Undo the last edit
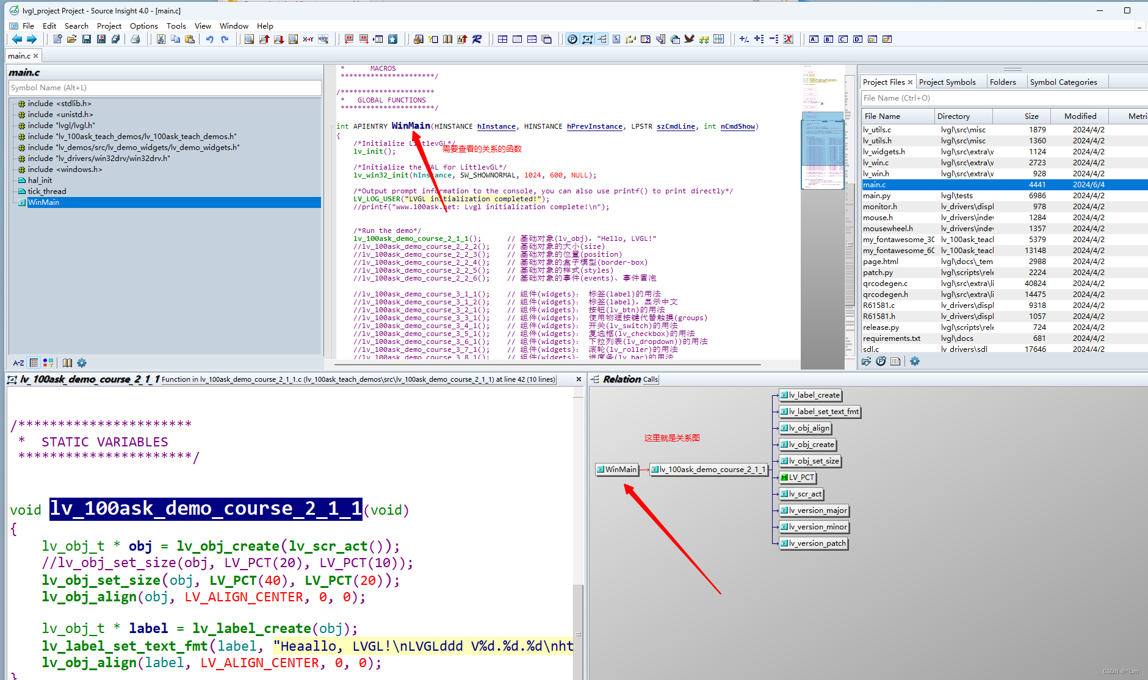The image size is (1148, 680). (210, 39)
